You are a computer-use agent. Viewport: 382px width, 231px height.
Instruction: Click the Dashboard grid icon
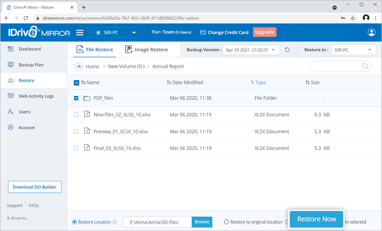[x=11, y=49]
